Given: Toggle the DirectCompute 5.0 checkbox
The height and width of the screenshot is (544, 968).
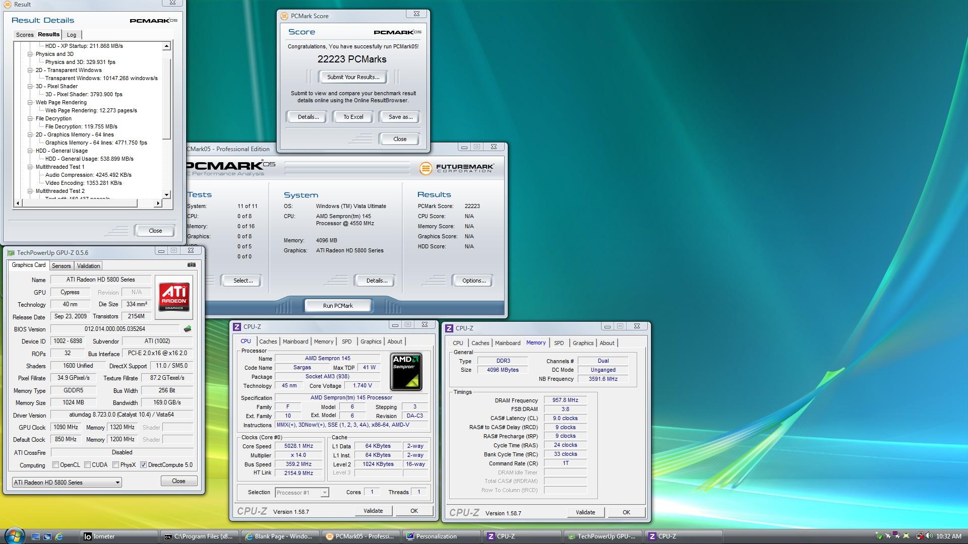Looking at the screenshot, I should (x=144, y=465).
